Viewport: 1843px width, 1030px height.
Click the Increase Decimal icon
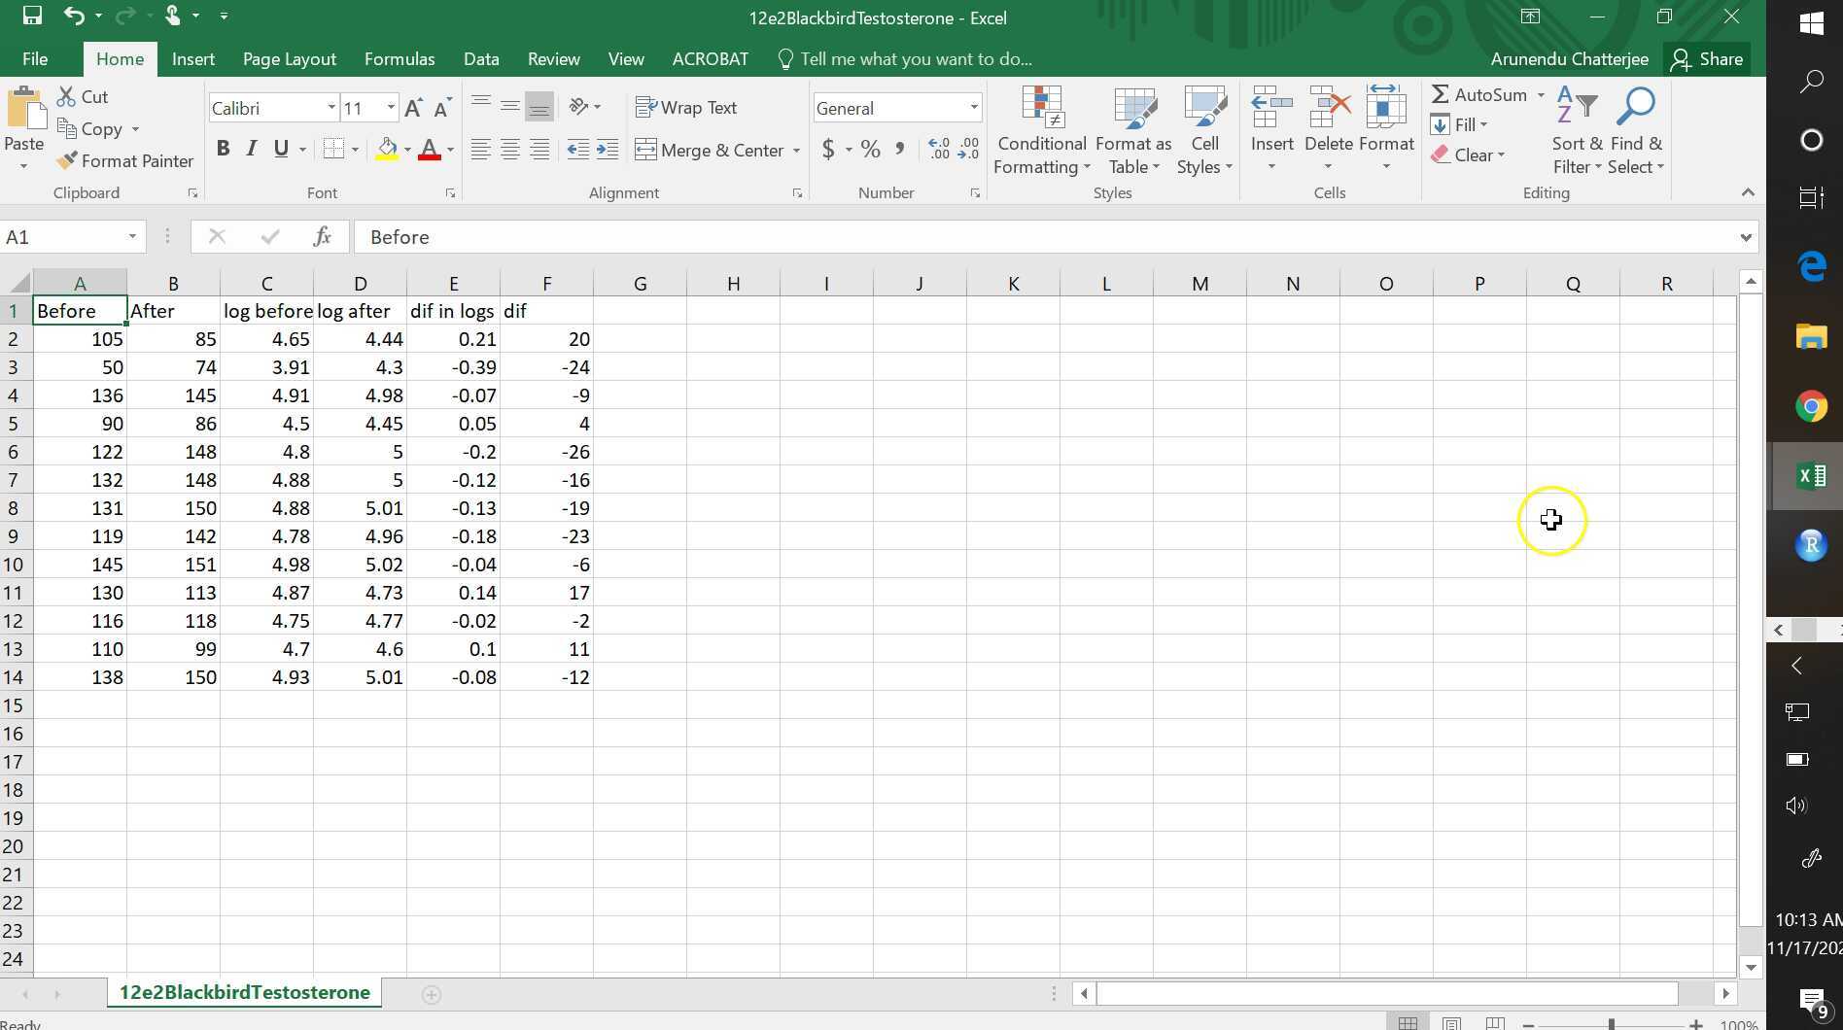click(x=936, y=150)
